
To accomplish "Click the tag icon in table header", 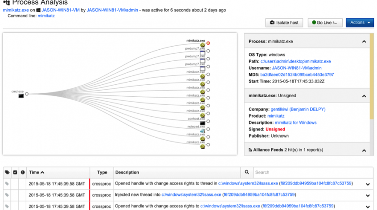I will point(7,172).
